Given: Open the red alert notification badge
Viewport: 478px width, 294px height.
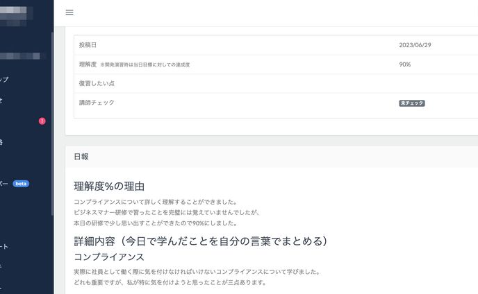Looking at the screenshot, I should point(42,121).
